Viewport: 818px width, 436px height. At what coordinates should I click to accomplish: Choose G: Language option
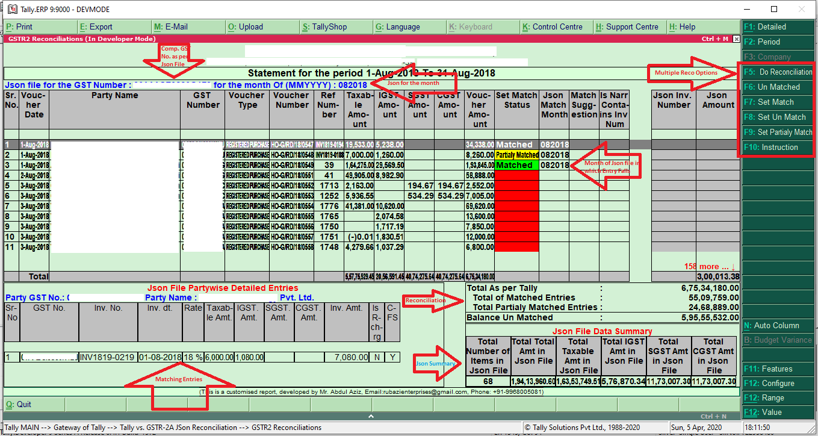(409, 27)
